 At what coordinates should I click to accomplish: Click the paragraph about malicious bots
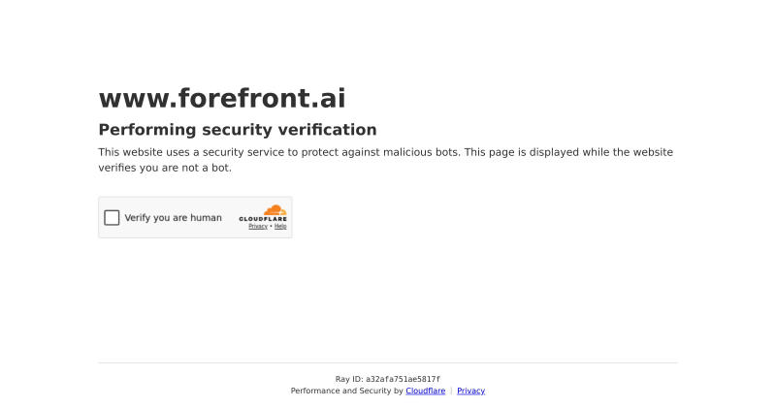click(x=385, y=160)
